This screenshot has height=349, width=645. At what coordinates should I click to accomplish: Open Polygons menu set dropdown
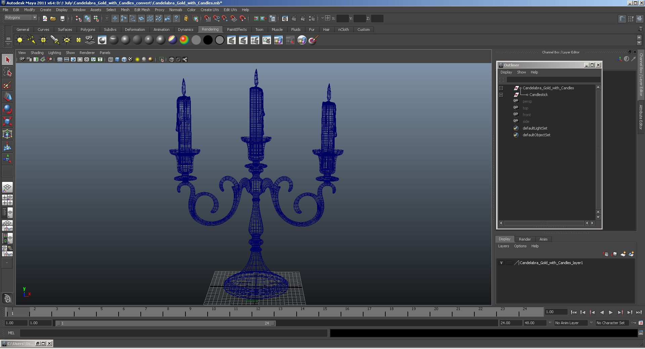click(x=20, y=18)
